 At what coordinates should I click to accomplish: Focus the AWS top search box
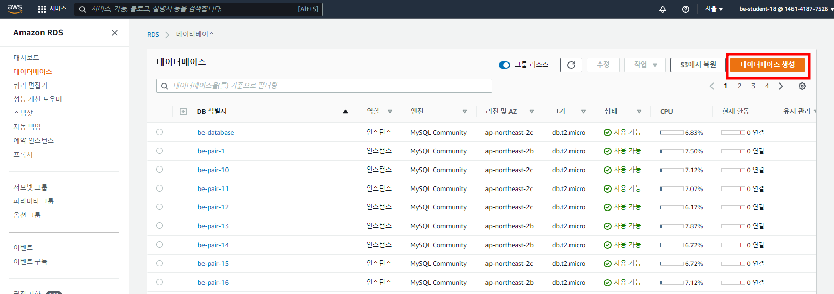[x=198, y=9]
